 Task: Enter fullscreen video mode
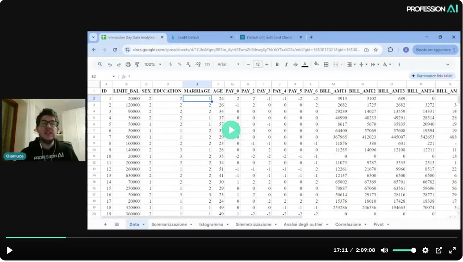452,250
